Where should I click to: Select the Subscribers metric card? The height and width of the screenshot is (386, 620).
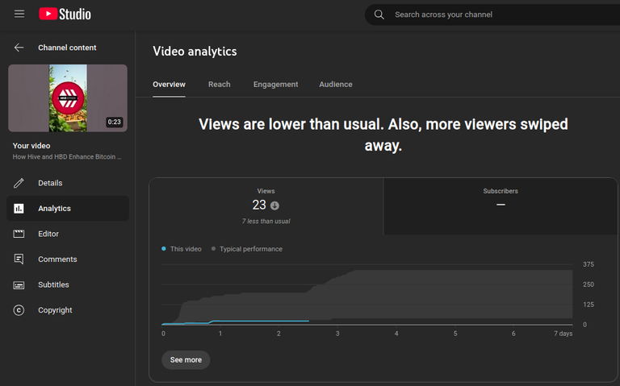click(501, 206)
